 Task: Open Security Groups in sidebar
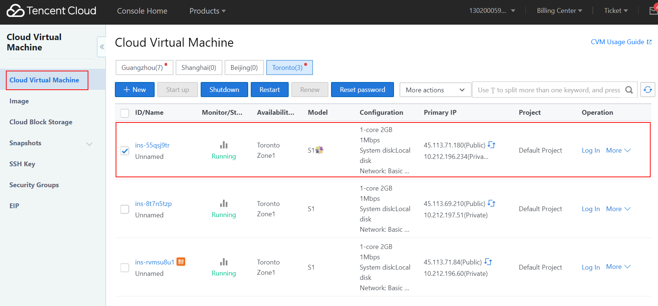(34, 185)
